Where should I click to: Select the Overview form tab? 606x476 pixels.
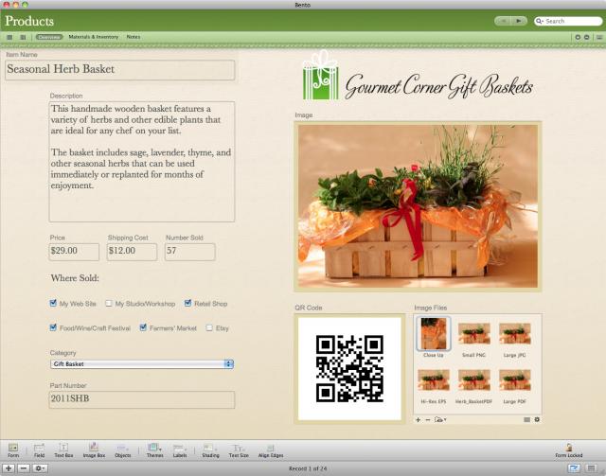(x=49, y=37)
